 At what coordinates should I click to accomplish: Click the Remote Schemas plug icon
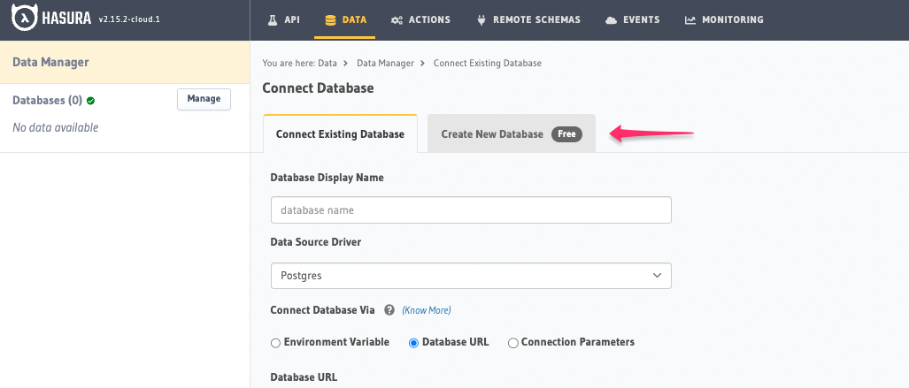coord(481,19)
